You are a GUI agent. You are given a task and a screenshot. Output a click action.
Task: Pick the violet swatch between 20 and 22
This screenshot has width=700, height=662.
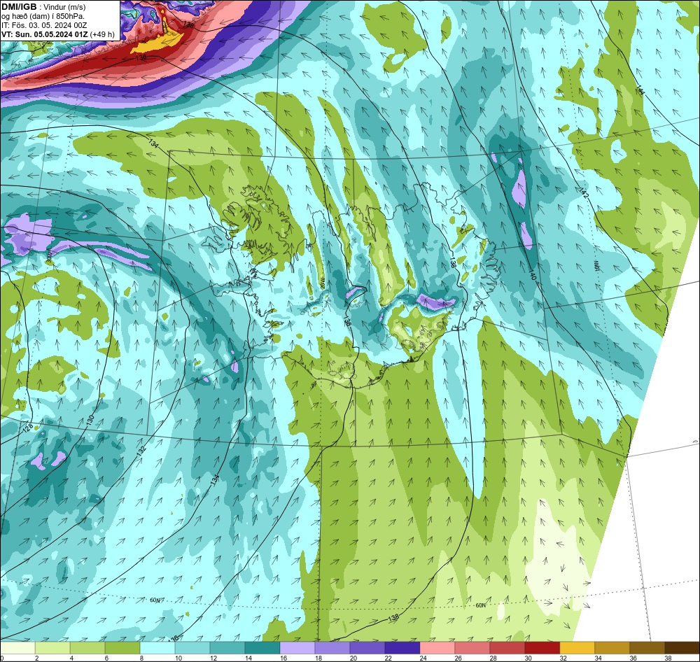coord(367,648)
